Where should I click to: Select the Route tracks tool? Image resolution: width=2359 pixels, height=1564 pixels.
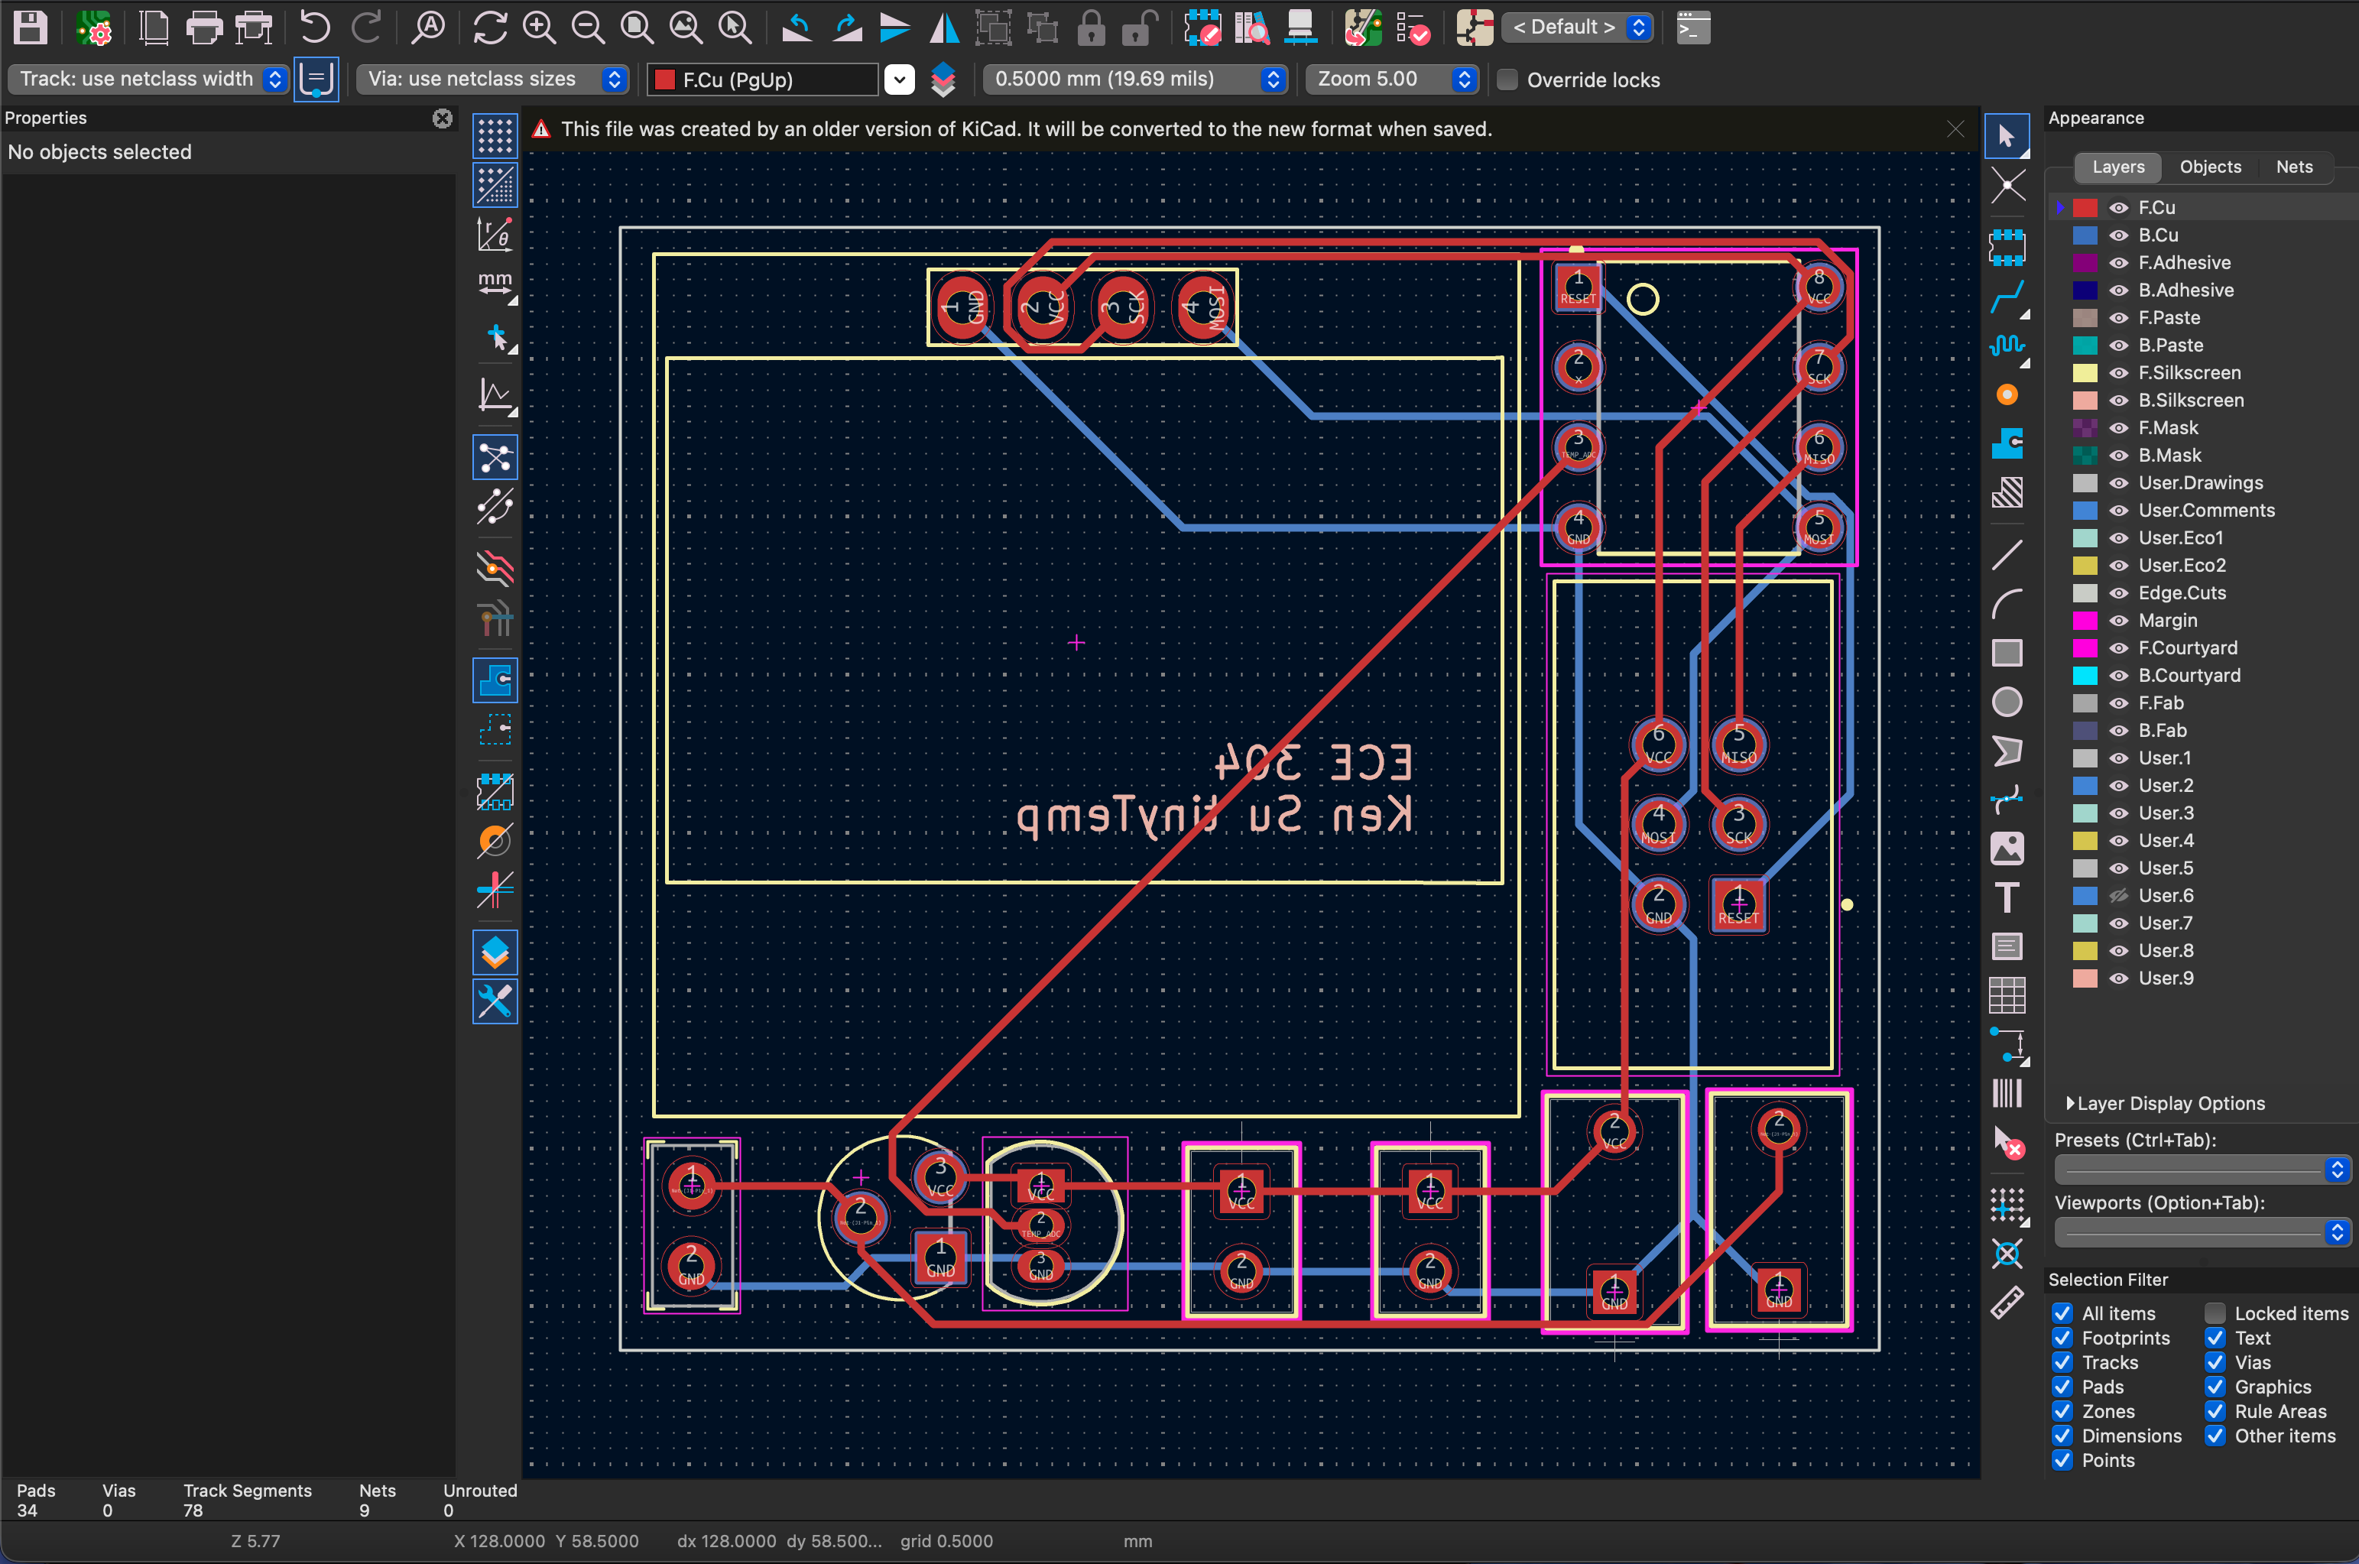[2007, 297]
